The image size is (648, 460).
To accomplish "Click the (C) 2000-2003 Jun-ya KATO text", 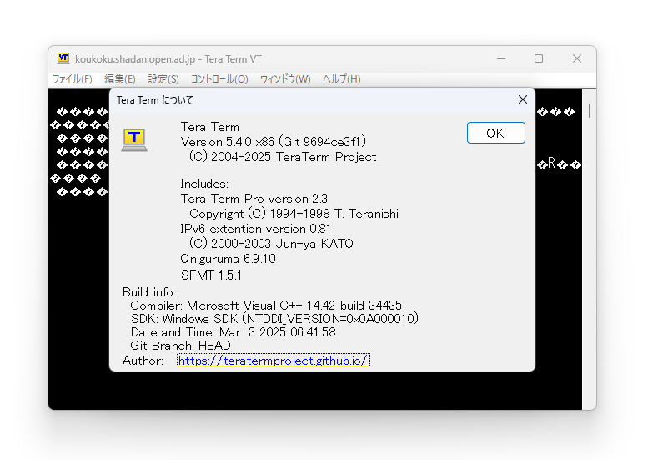I will coord(271,244).
